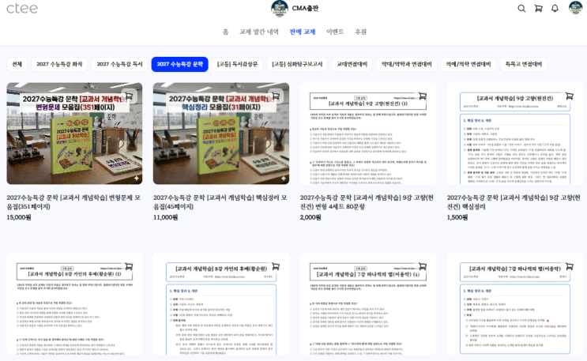
Task: Click cart icon on blue 7강 하나씩의 별 card
Action: [570, 267]
